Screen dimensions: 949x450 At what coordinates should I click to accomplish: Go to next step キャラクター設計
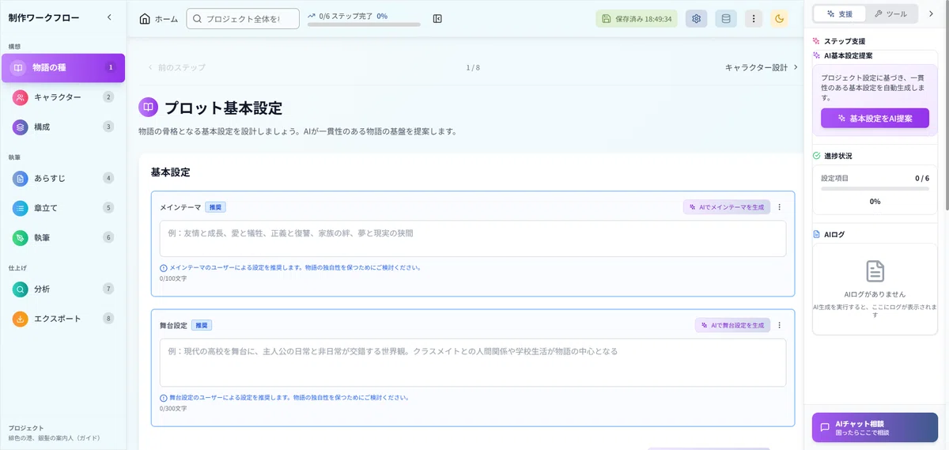click(x=762, y=67)
